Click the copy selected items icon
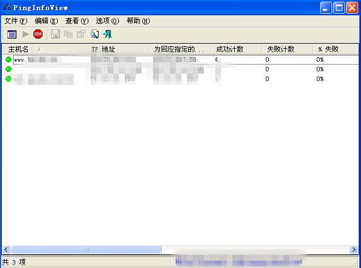Screen dimensions: 361x268 tap(68, 35)
